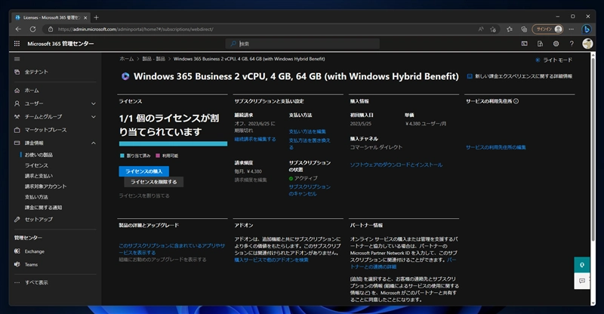This screenshot has height=314, width=604.
Task: Open Cloud Shell icon in header
Action: [524, 44]
